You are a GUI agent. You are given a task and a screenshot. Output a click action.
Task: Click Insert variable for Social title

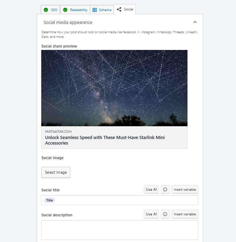point(185,190)
